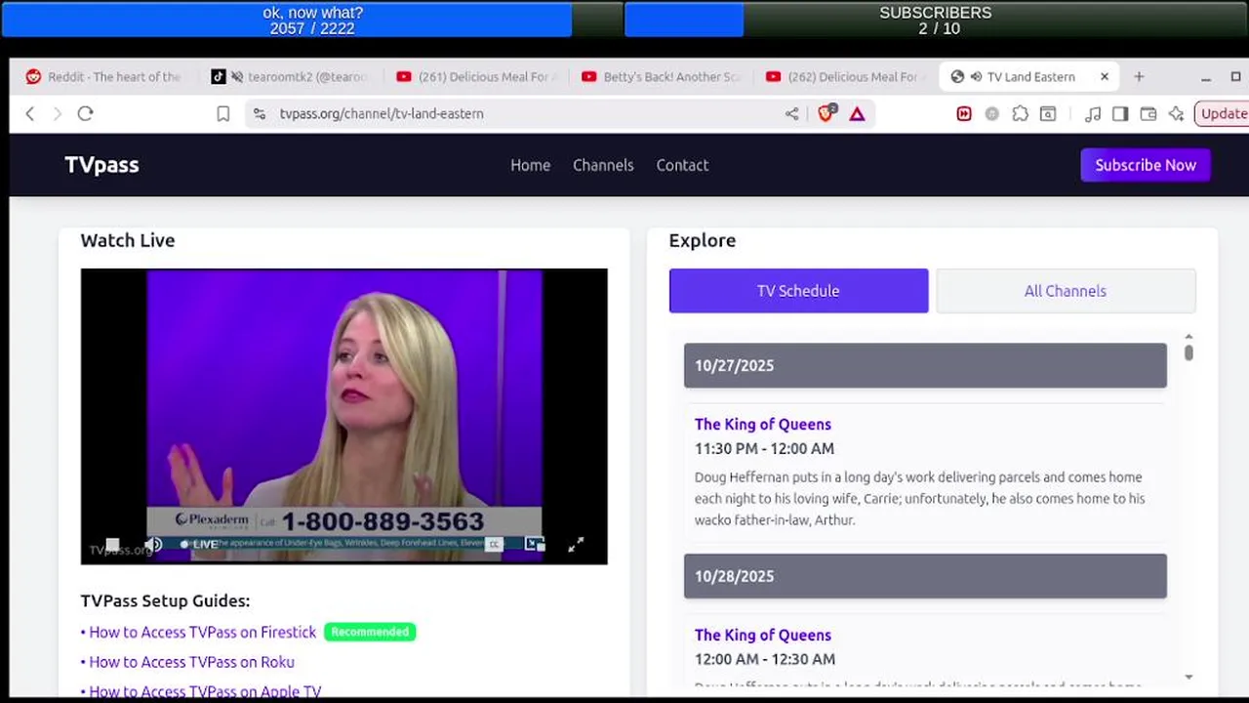Click the schedule scrollbar thumb
Viewport: 1249px width, 703px height.
[1189, 352]
